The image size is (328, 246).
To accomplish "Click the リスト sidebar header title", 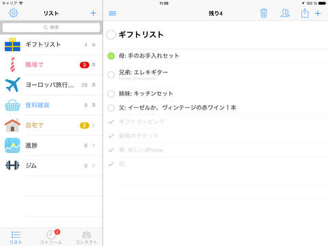I will (51, 14).
